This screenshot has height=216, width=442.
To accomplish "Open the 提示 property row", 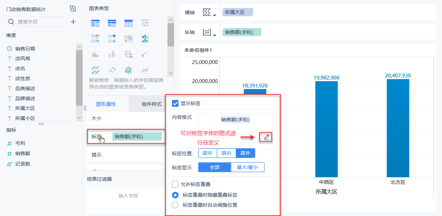I will coord(126,155).
